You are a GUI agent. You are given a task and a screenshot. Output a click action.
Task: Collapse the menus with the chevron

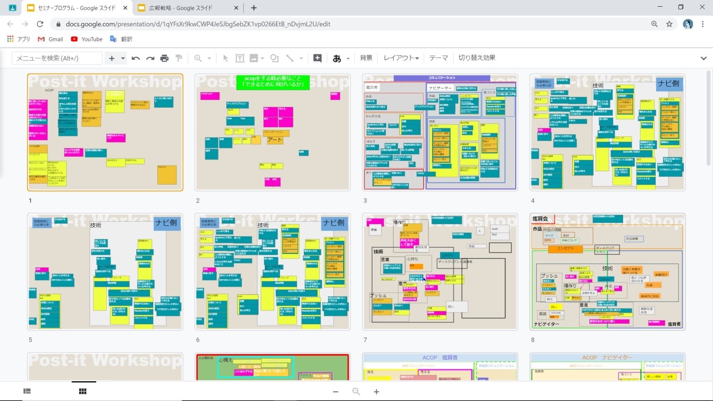[x=703, y=58]
